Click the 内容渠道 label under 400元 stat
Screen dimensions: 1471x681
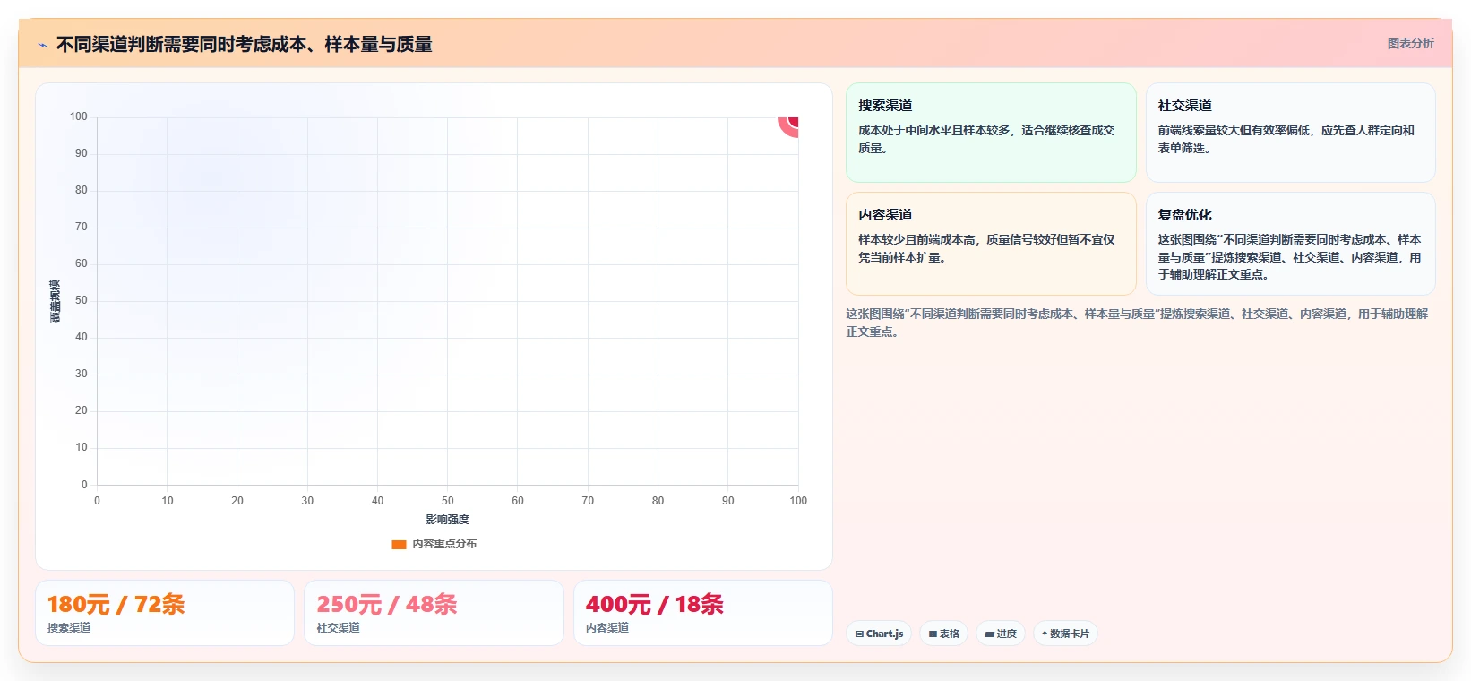coord(607,628)
